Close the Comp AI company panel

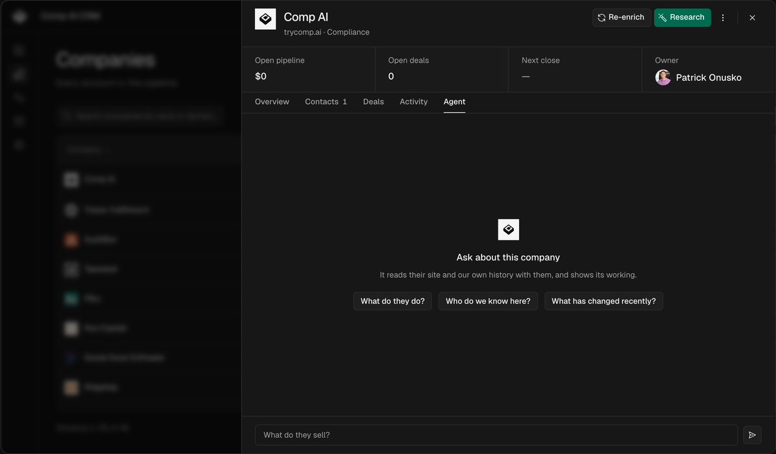point(752,17)
